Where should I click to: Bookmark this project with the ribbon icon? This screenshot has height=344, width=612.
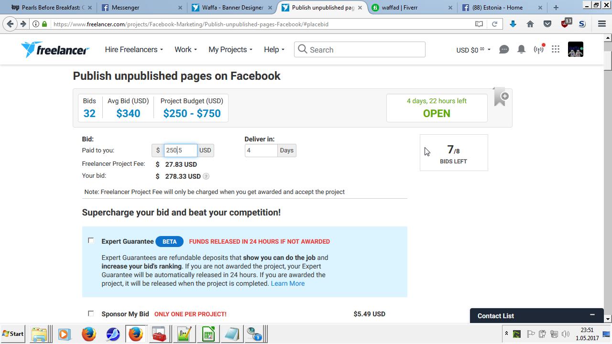click(x=500, y=97)
